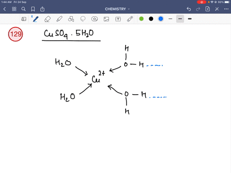Tap the screen recording indicator
This screenshot has height=173, width=231.
[202, 2]
